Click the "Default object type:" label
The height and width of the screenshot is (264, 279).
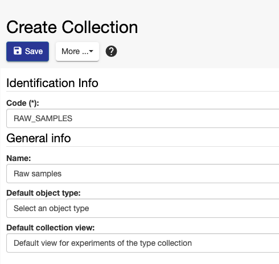coord(43,193)
